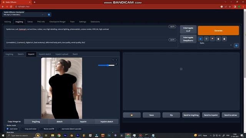Viewport: 246px width, 138px height.
Task: Click the Zip button
Action: [171, 115]
